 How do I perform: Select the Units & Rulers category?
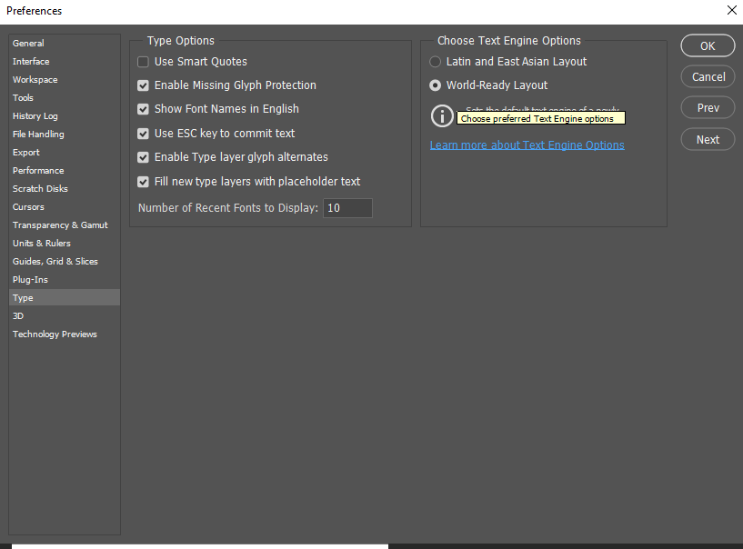(65, 243)
